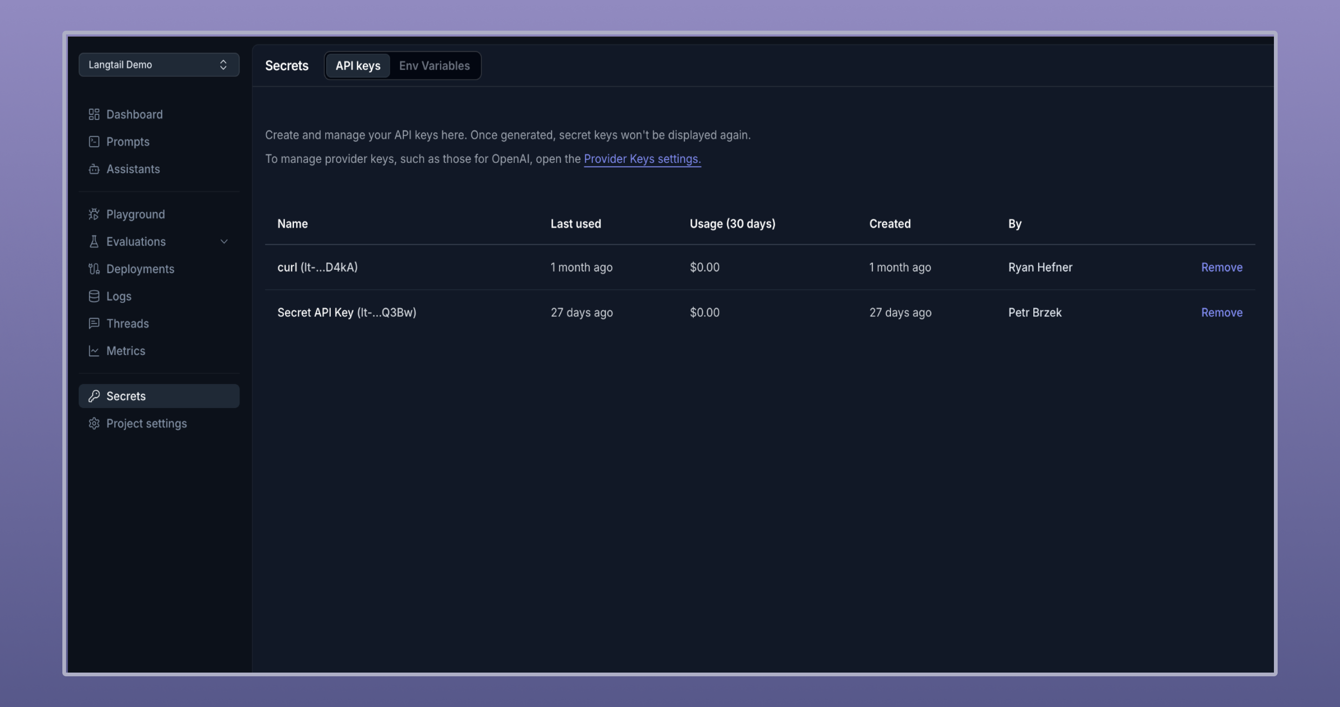
Task: Open Assistants via its robot icon
Action: click(94, 169)
